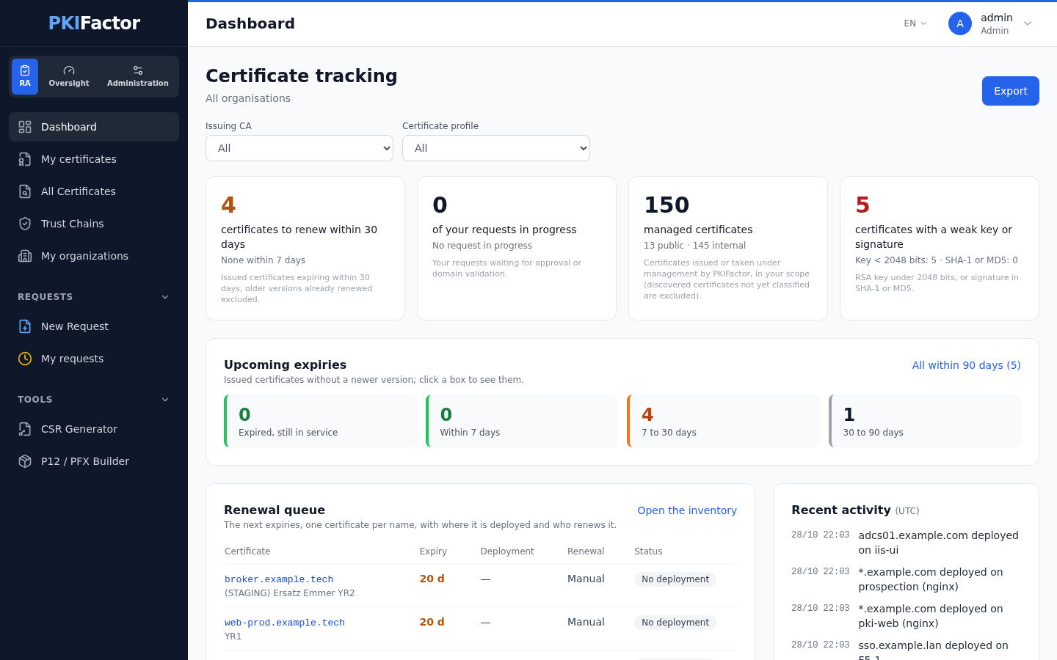Open the 150 managed certificates card
Image resolution: width=1057 pixels, height=660 pixels.
[728, 248]
